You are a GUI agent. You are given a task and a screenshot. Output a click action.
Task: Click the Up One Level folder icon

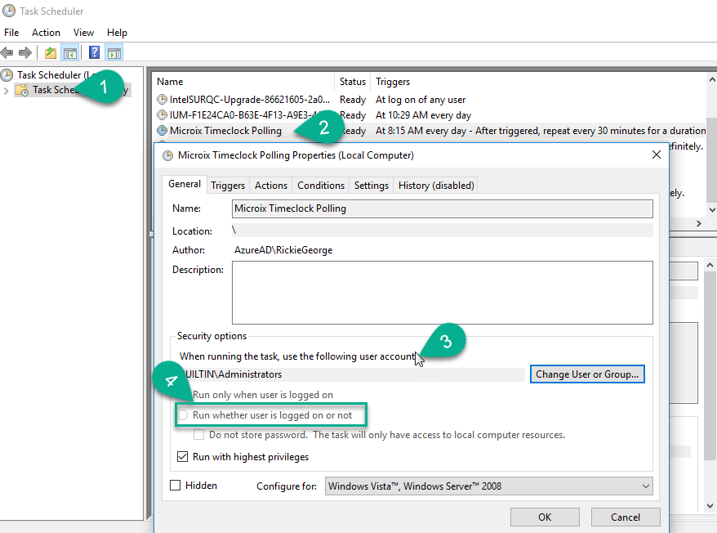pyautogui.click(x=51, y=53)
